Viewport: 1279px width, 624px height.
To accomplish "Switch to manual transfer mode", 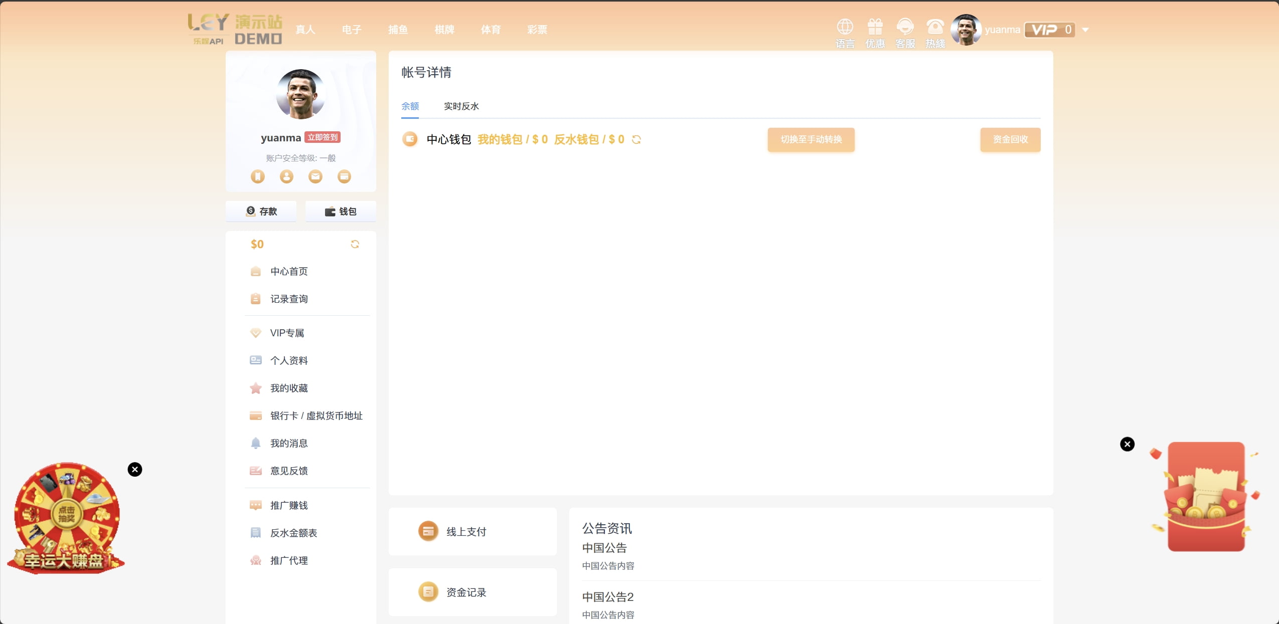I will pyautogui.click(x=811, y=139).
